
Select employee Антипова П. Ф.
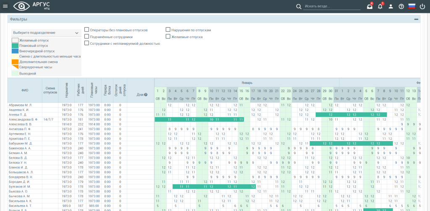20,129
